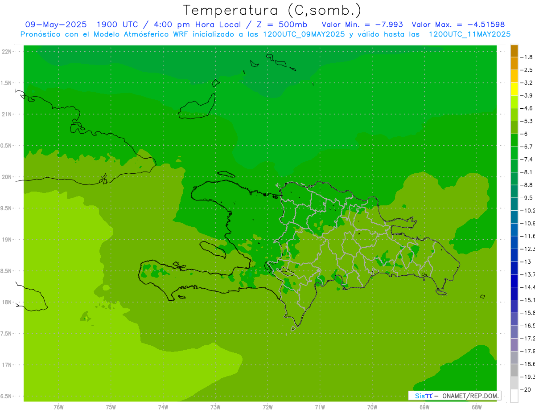Click the '-3.9' colorbar value label

pyautogui.click(x=527, y=95)
